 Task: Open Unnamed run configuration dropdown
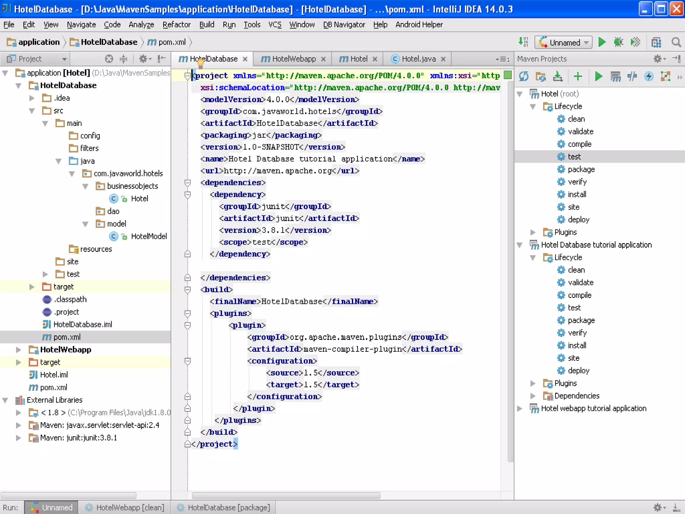point(563,42)
